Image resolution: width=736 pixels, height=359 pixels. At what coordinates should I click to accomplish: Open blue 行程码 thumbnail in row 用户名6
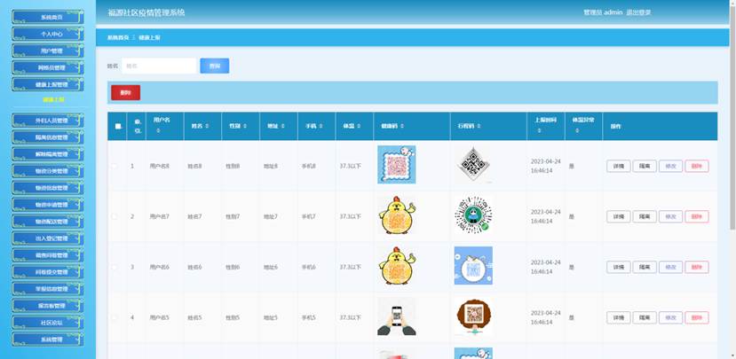click(473, 266)
